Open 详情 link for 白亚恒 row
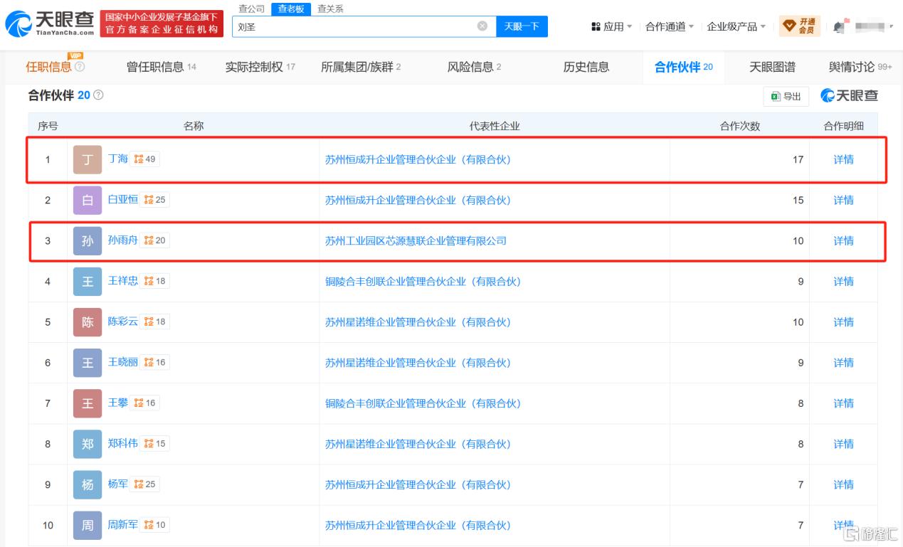The image size is (903, 547). (x=843, y=200)
